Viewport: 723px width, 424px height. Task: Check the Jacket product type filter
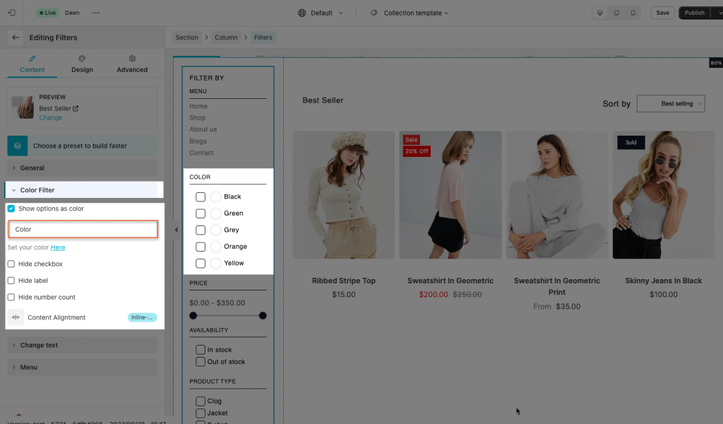point(201,413)
